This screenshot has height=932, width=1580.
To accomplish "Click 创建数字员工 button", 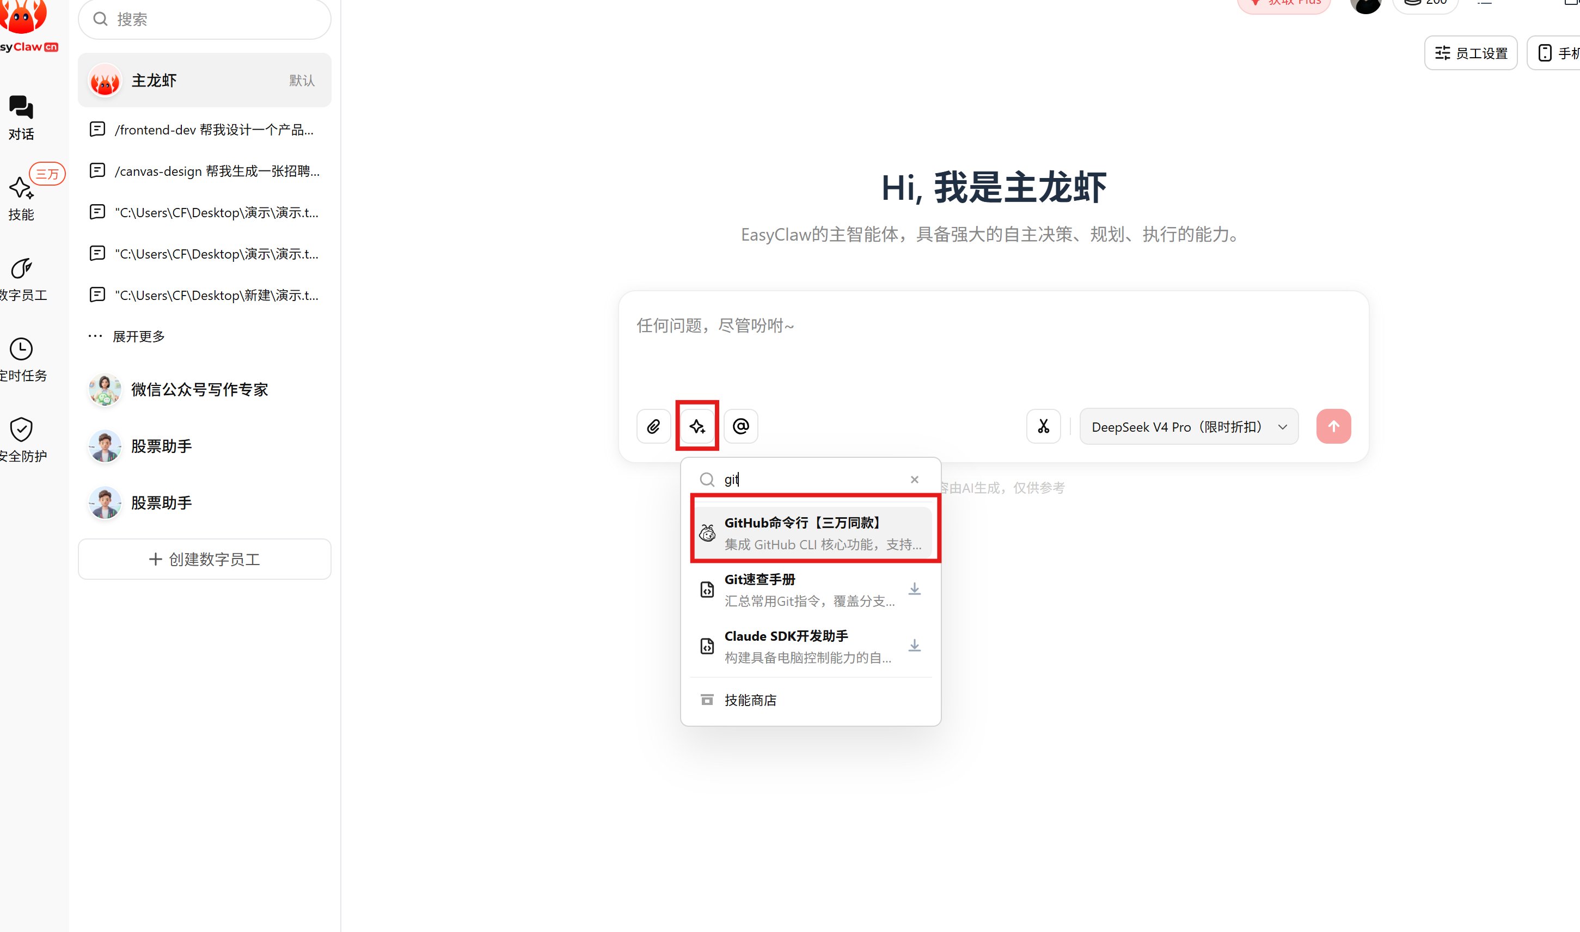I will [204, 559].
